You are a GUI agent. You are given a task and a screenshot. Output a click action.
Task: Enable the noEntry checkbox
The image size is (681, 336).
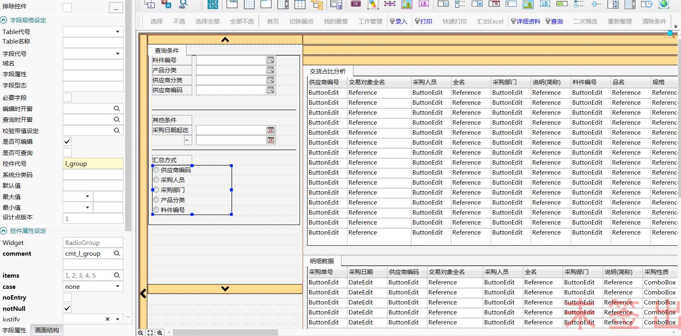[67, 297]
